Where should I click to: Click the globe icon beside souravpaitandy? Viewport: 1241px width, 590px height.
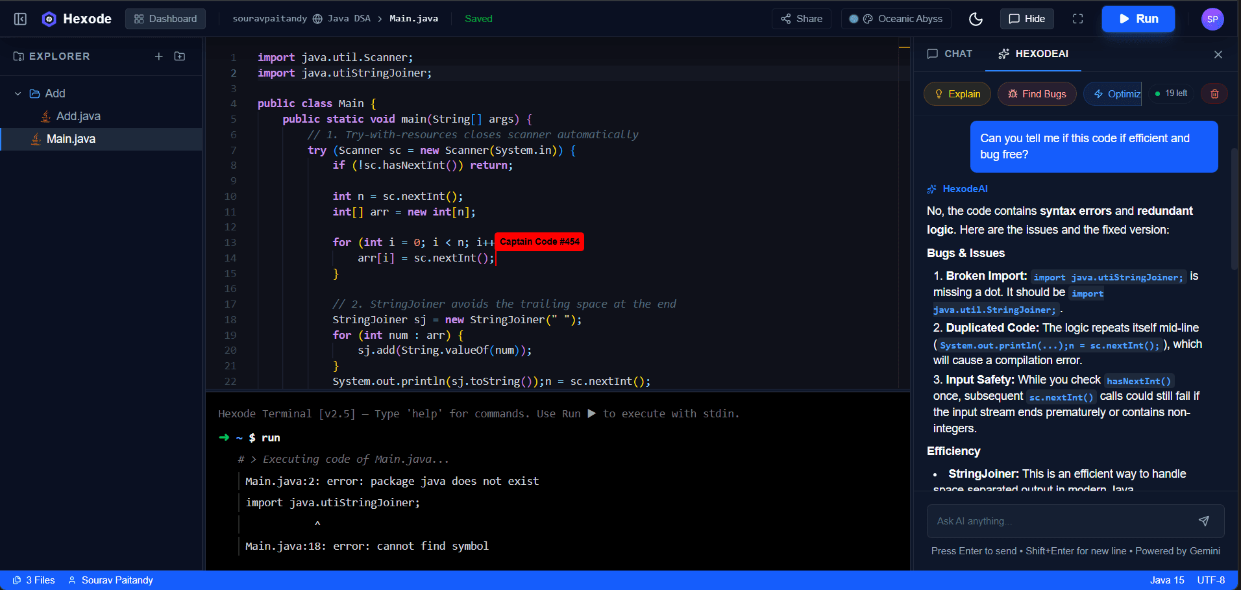[317, 19]
